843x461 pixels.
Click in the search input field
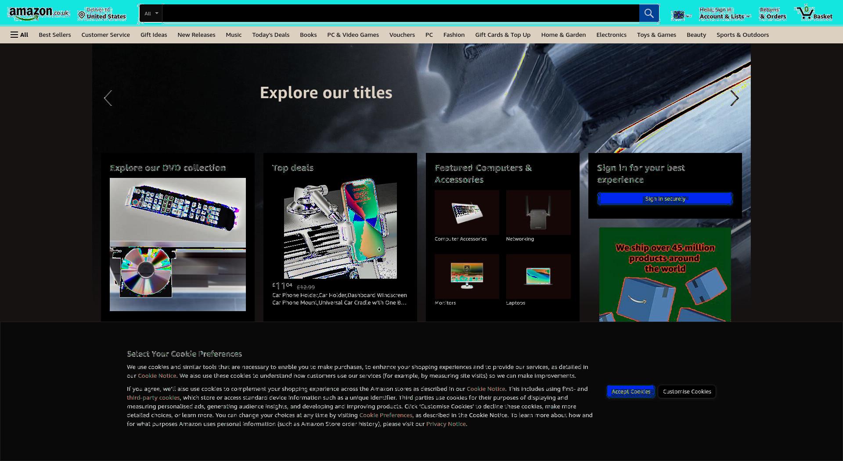coord(400,13)
